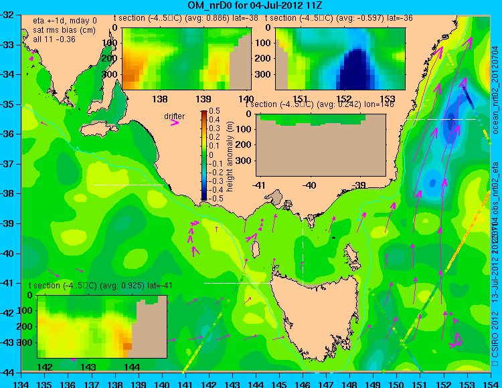Click the 143 tick under the lat=-41 inset

pos(88,367)
